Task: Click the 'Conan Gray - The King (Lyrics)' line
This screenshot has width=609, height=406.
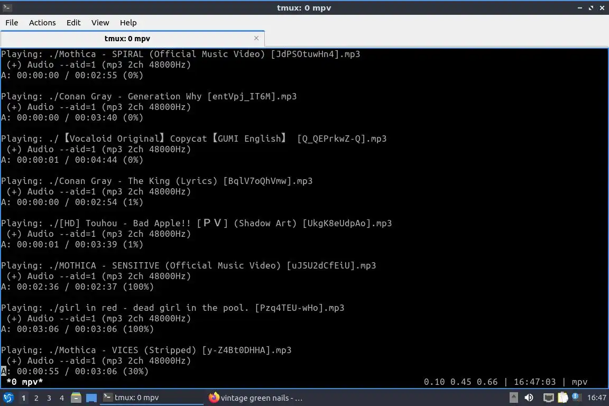Action: [157, 181]
